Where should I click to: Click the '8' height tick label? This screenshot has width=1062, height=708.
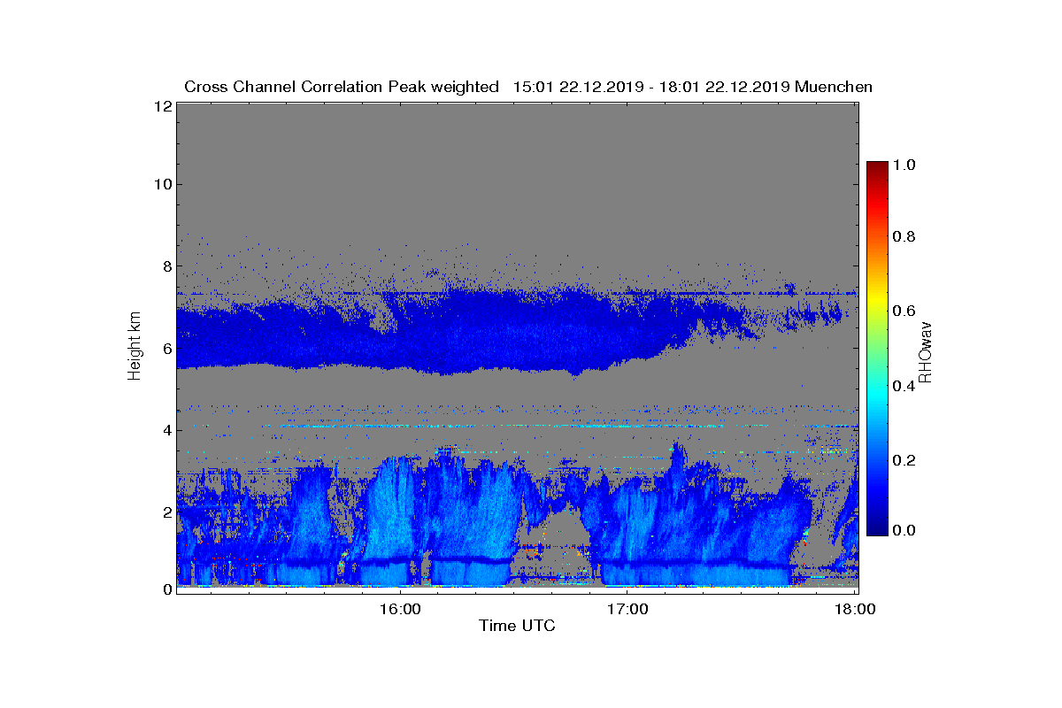[x=166, y=266]
